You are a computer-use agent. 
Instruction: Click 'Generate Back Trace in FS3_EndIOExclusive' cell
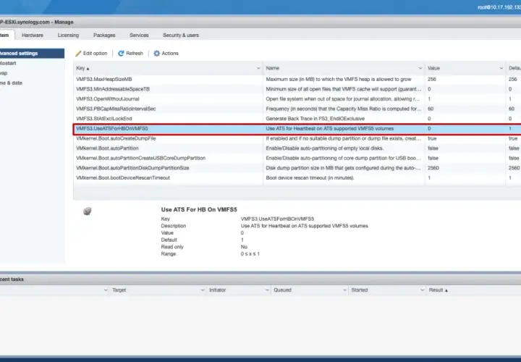tap(315, 119)
